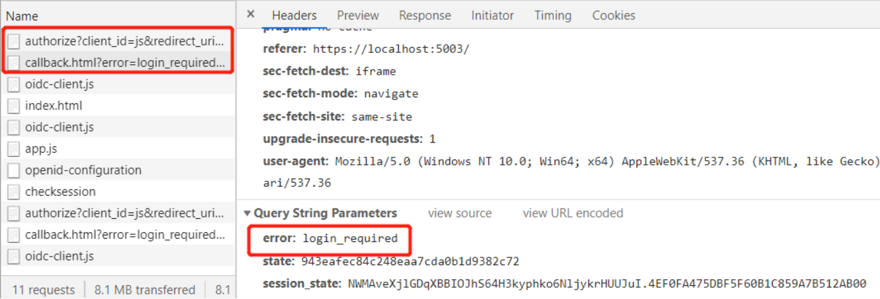Click the blank file icon next to openid-configuration
880x299 pixels.
click(x=13, y=170)
